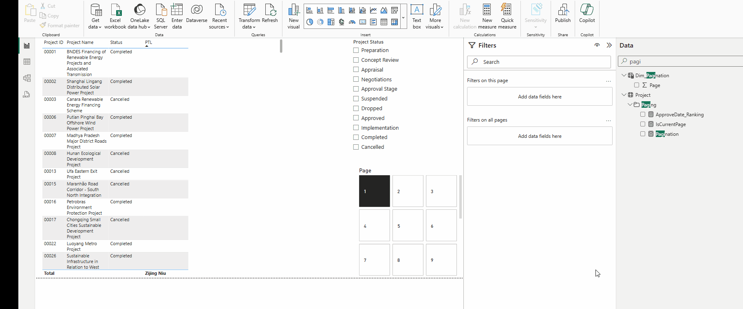
Task: Insert a matrix visual
Action: tap(395, 22)
